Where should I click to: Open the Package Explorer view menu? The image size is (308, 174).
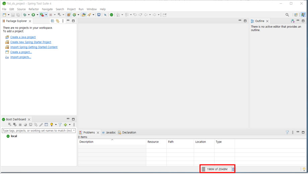point(63,21)
